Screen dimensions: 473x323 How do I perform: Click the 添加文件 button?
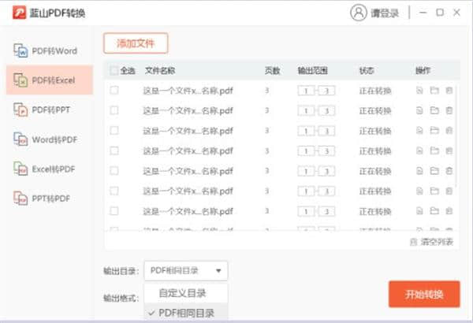pyautogui.click(x=136, y=44)
